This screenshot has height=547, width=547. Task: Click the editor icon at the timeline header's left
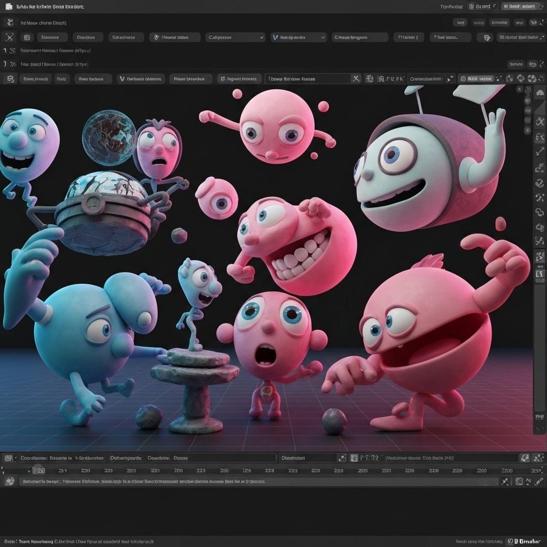[x=9, y=458]
